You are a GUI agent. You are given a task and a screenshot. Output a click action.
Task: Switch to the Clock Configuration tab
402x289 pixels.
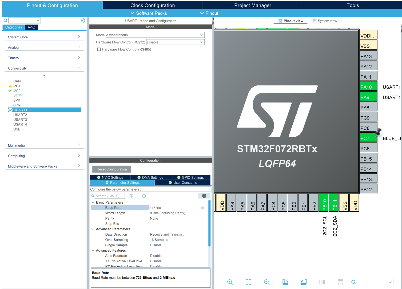click(x=152, y=5)
